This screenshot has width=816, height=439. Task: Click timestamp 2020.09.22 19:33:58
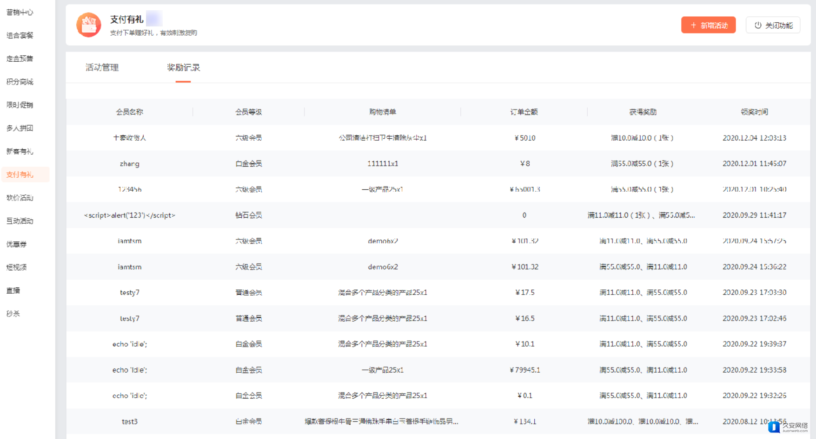click(755, 370)
